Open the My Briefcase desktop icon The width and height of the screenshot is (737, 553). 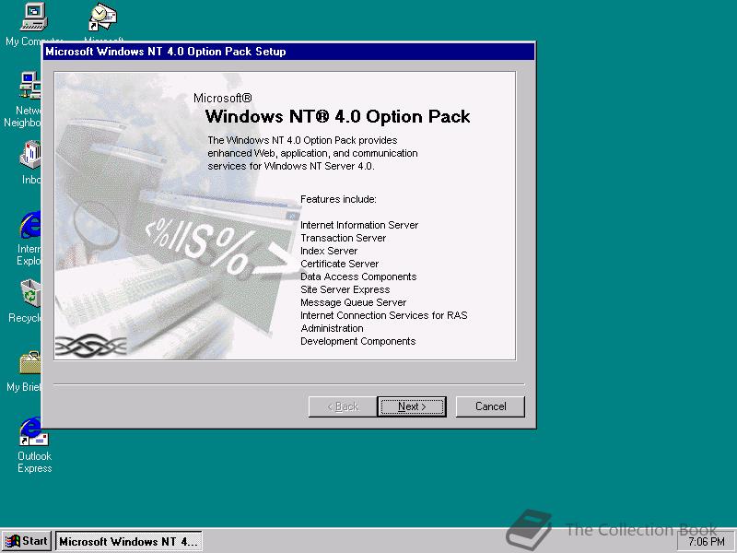point(30,362)
